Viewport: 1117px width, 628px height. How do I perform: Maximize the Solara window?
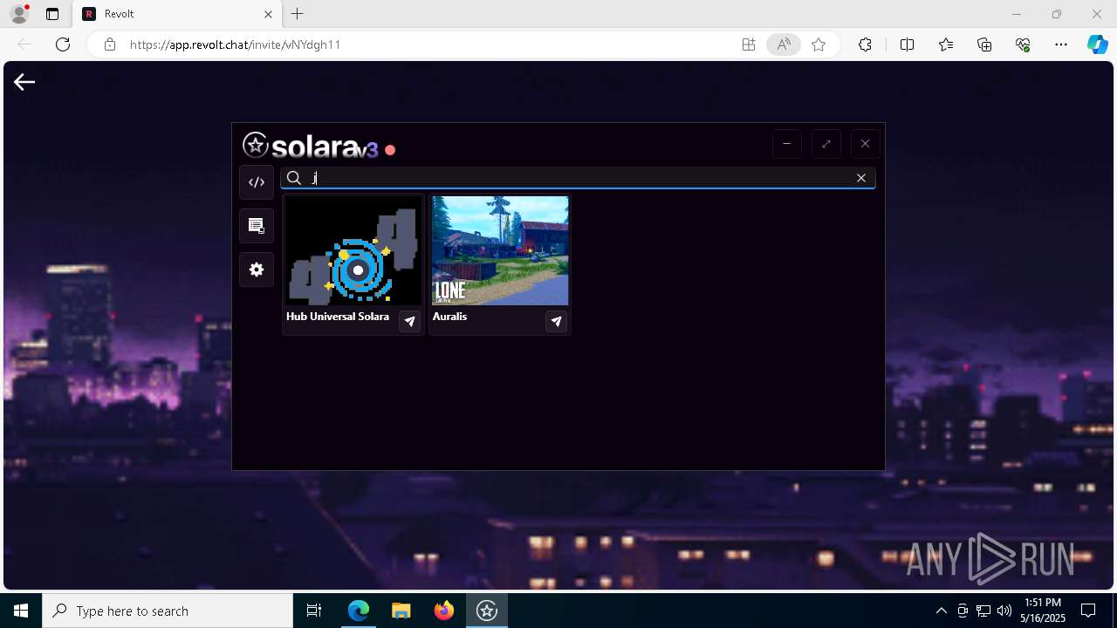pos(826,144)
